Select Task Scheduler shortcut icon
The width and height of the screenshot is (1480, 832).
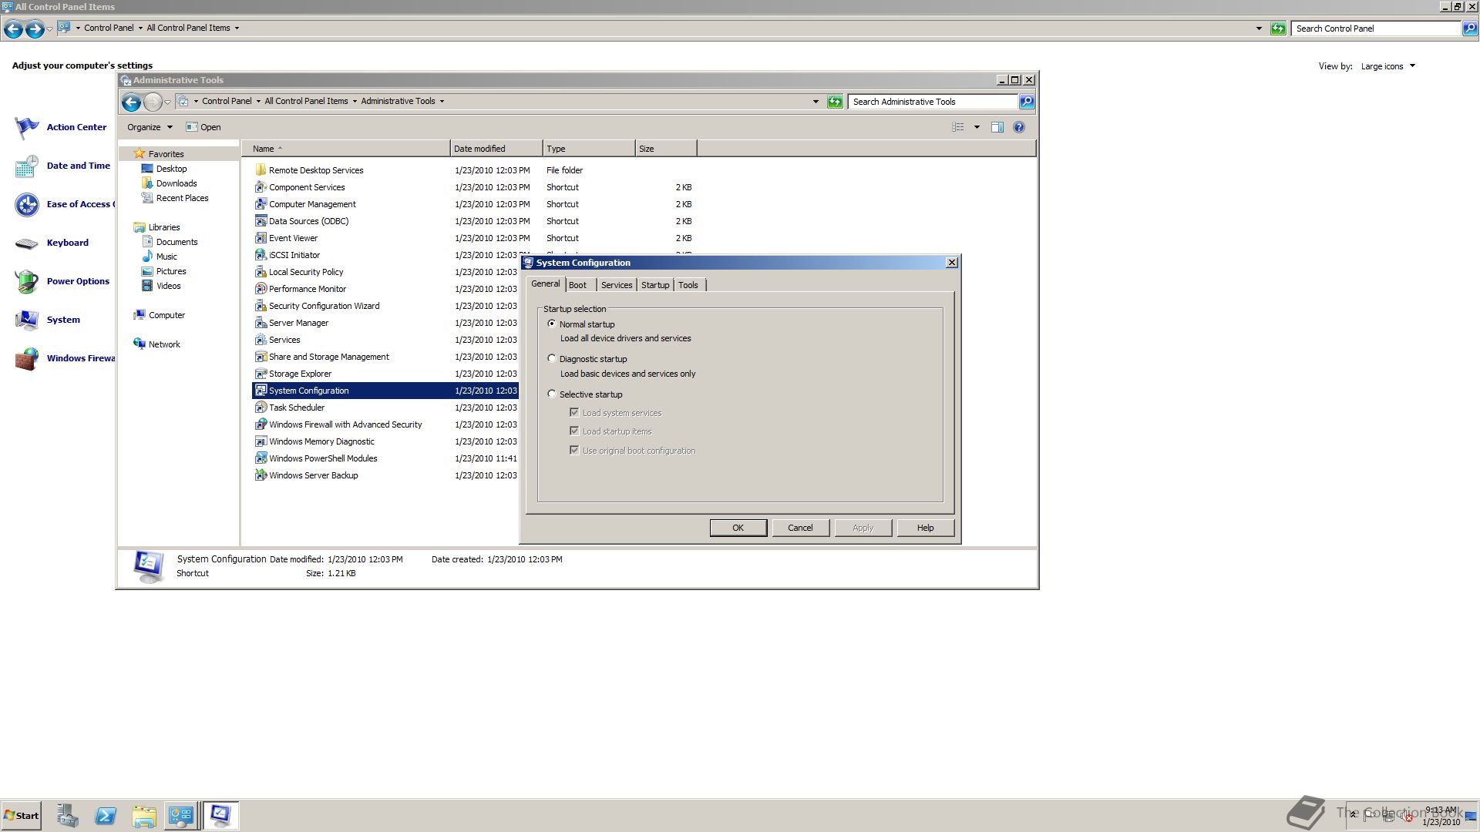(261, 408)
